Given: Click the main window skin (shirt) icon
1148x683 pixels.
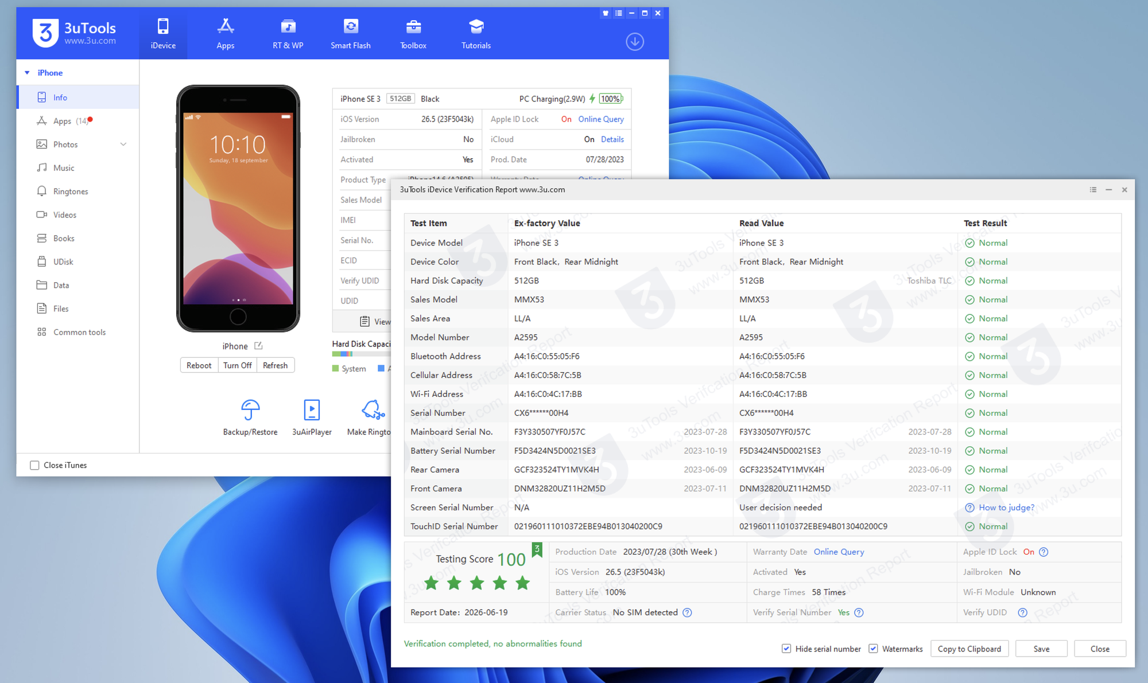Looking at the screenshot, I should click(x=606, y=13).
